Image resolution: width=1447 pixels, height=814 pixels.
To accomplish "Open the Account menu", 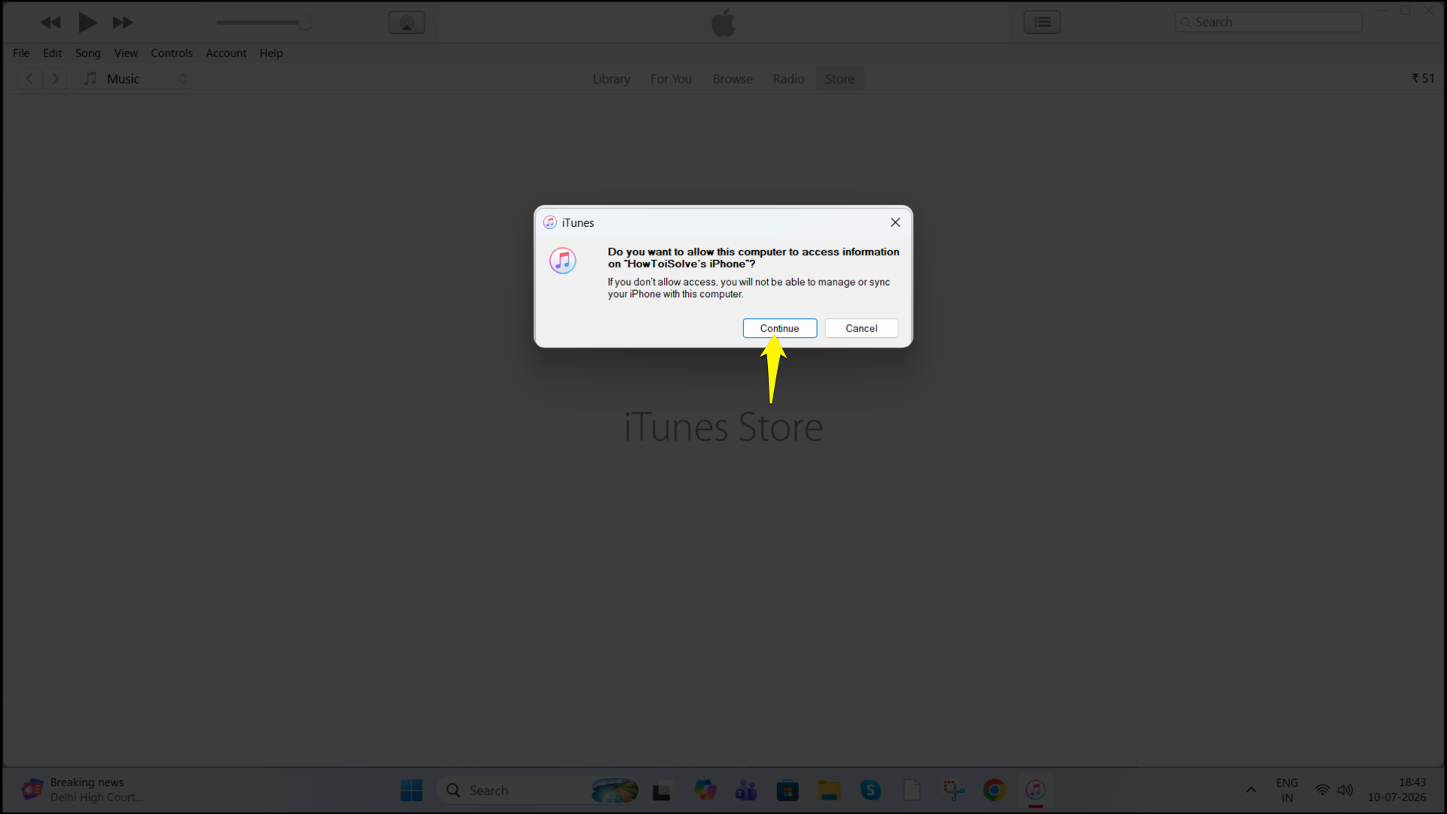I will coord(226,54).
